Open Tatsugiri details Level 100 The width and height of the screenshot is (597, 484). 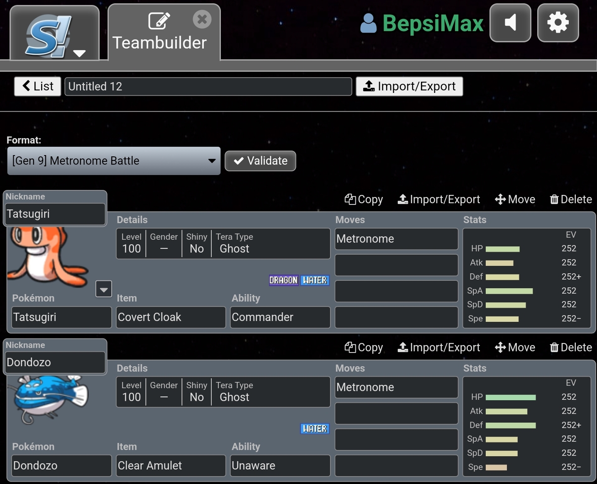pyautogui.click(x=132, y=243)
